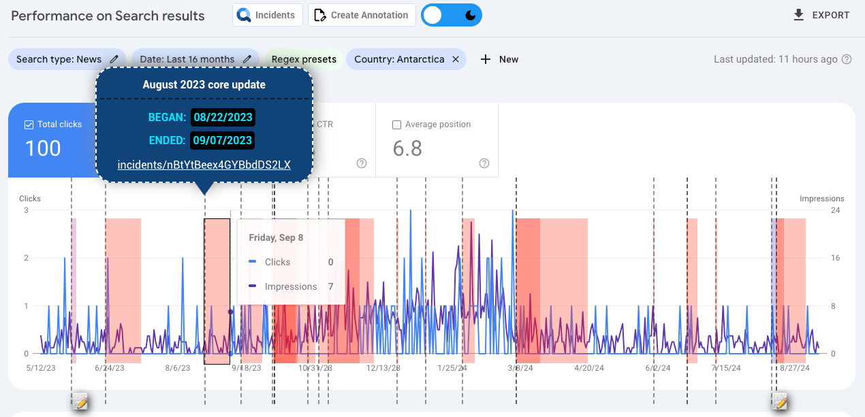Viewport: 865px width, 417px height.
Task: Click the Incidents magnifier icon
Action: [x=244, y=15]
